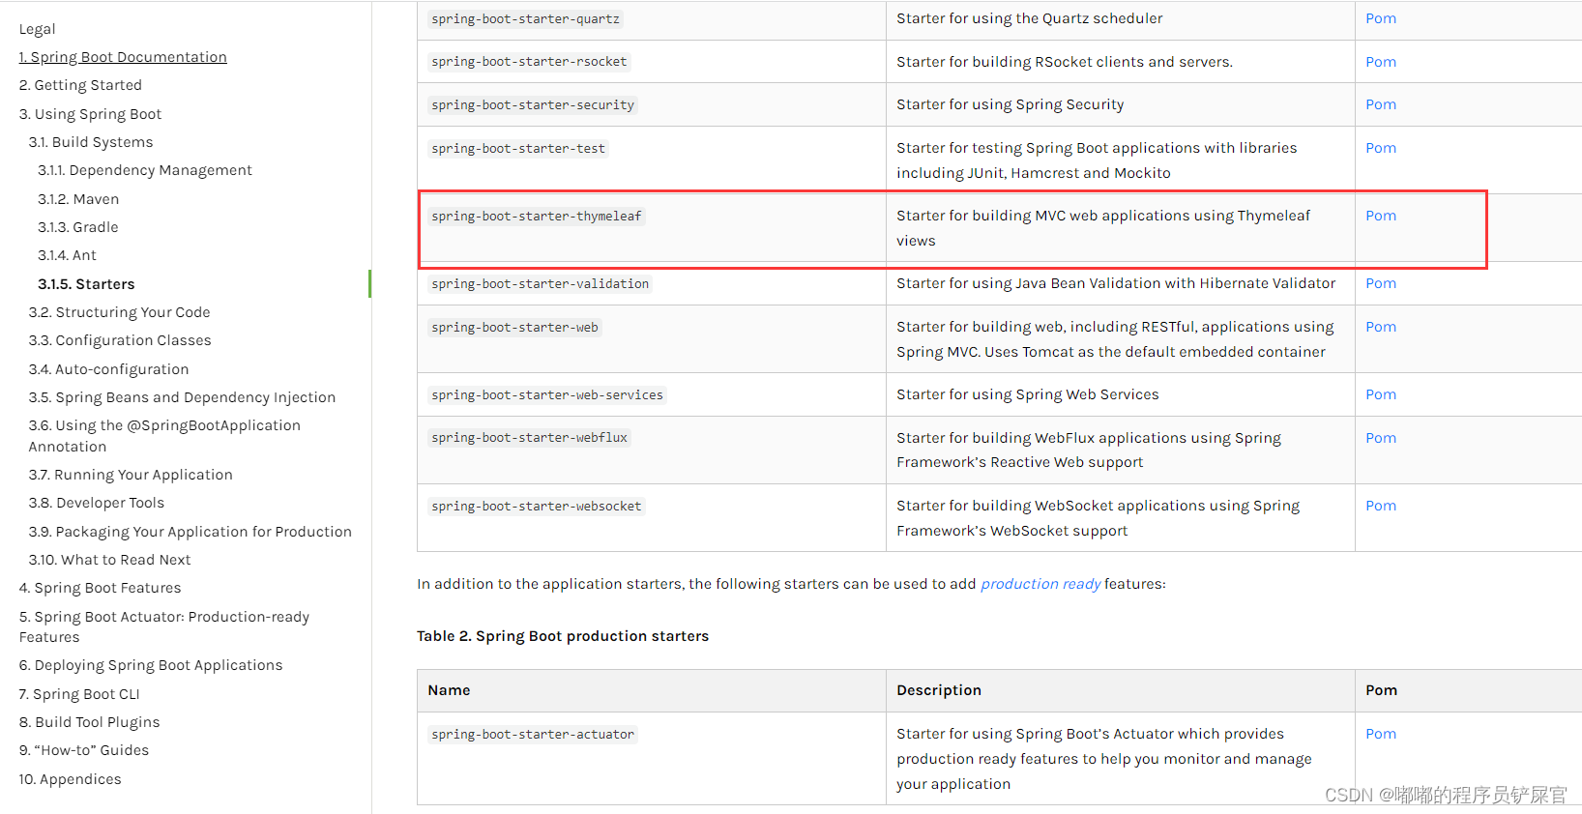Open the 3.1.4. Ant entry
The height and width of the screenshot is (814, 1582).
click(x=67, y=255)
